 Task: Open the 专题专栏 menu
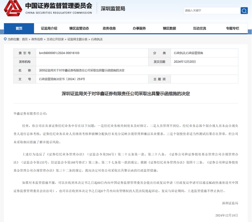(x=232, y=28)
